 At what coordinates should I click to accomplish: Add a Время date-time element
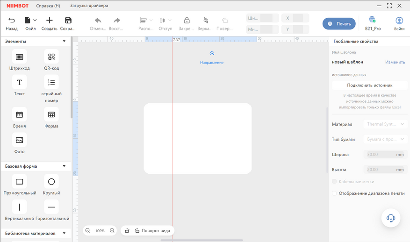[19, 114]
